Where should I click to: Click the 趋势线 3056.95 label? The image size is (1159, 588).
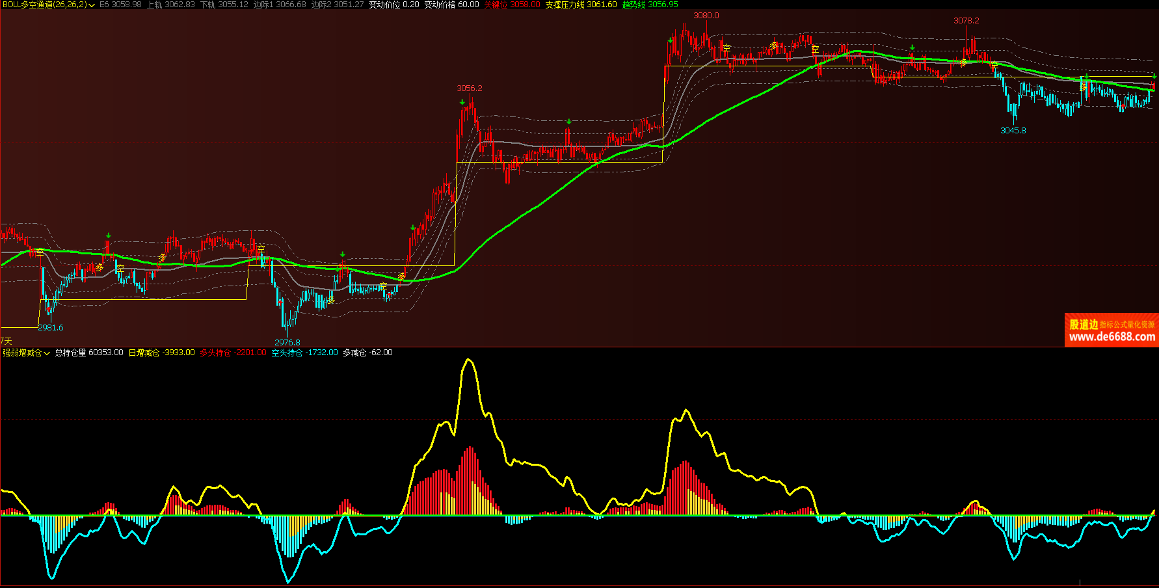tap(650, 5)
